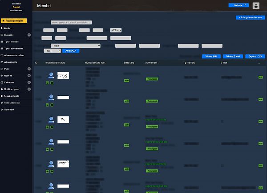Open the user profile icon at top right
This screenshot has height=193, width=267.
(256, 6)
